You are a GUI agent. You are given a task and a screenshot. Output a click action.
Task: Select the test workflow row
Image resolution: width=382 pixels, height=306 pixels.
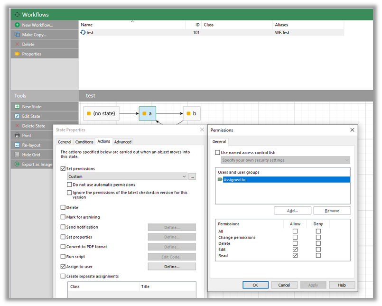coord(90,33)
